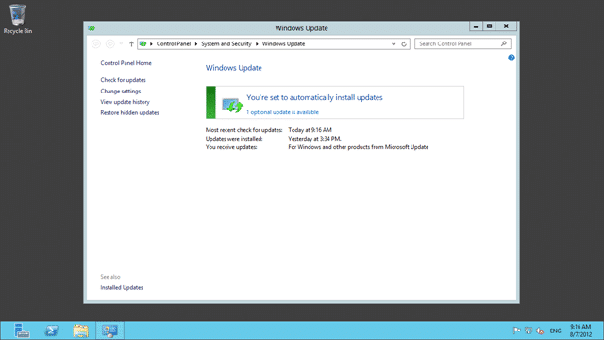Open Server Manager from the taskbar
Screen dimensions: 604x340
(x=22, y=331)
